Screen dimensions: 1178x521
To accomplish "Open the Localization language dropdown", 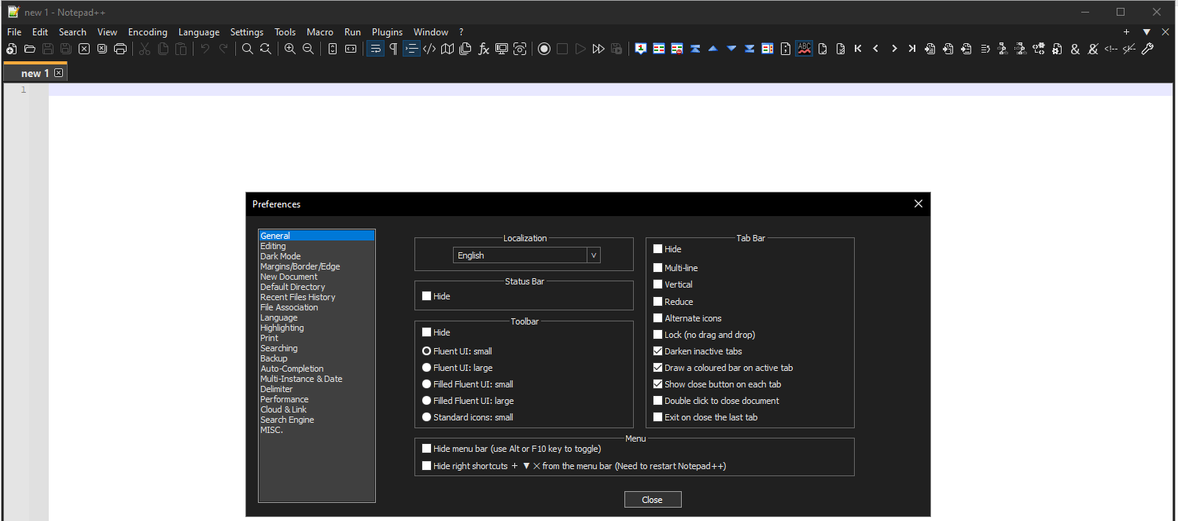I will tap(594, 255).
